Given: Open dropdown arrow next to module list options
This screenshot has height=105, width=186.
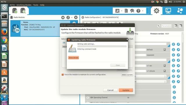Looking at the screenshot, I should tap(72, 17).
